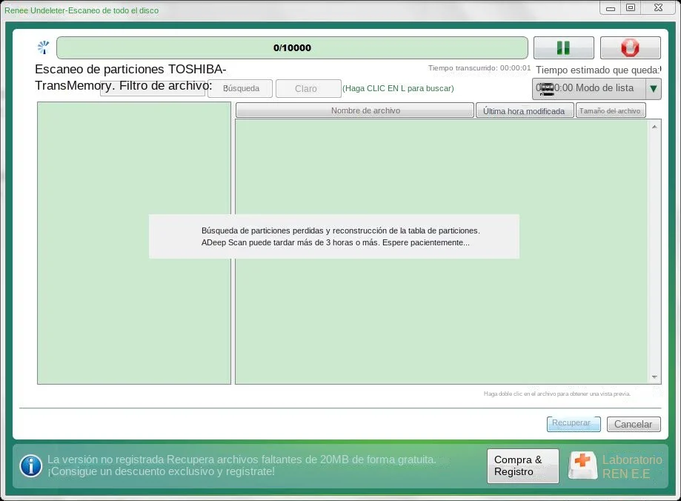The height and width of the screenshot is (501, 681).
Task: Stop the scan with the red stop button
Action: (630, 47)
